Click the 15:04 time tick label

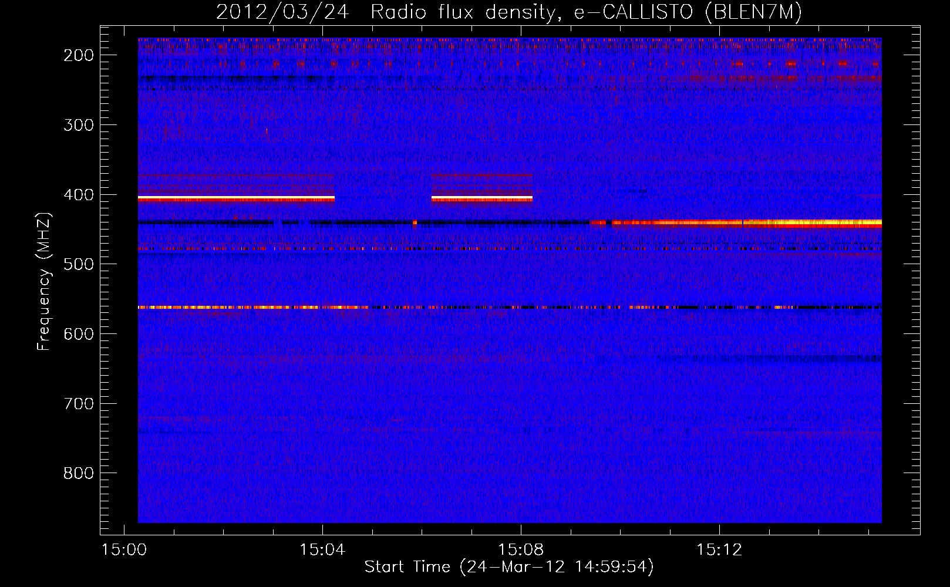[322, 550]
